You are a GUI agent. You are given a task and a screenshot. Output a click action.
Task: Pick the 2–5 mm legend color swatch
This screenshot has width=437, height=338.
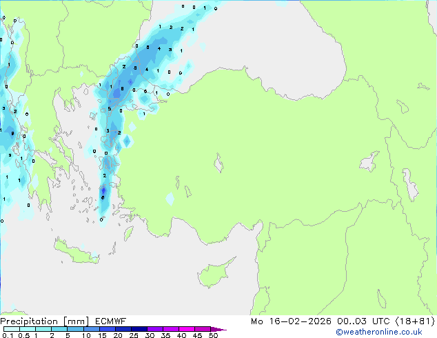pyautogui.click(x=59, y=329)
